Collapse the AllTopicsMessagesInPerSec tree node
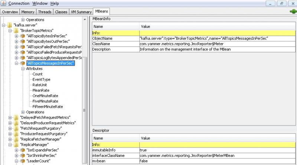This screenshot has width=297, height=165. (16, 63)
